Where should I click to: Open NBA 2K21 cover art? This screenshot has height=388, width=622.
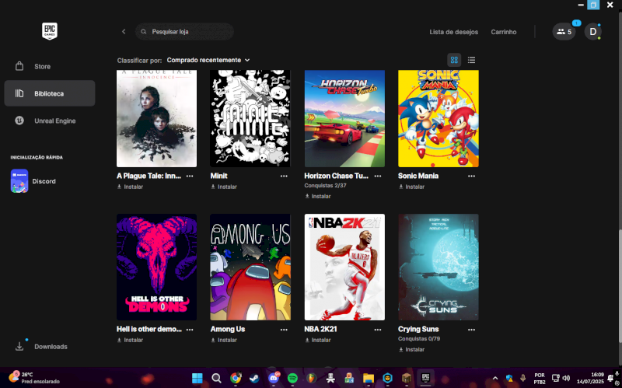pyautogui.click(x=344, y=267)
